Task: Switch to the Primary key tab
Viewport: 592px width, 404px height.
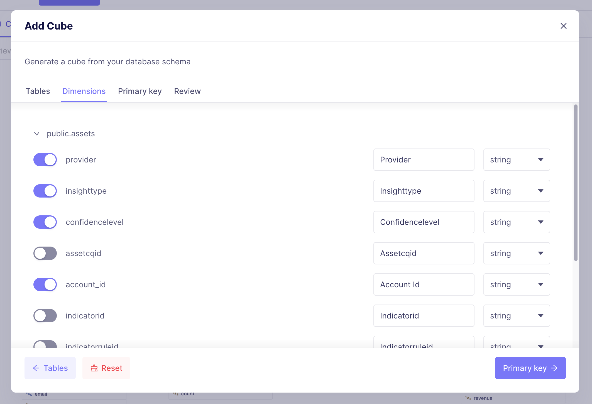Action: click(140, 91)
